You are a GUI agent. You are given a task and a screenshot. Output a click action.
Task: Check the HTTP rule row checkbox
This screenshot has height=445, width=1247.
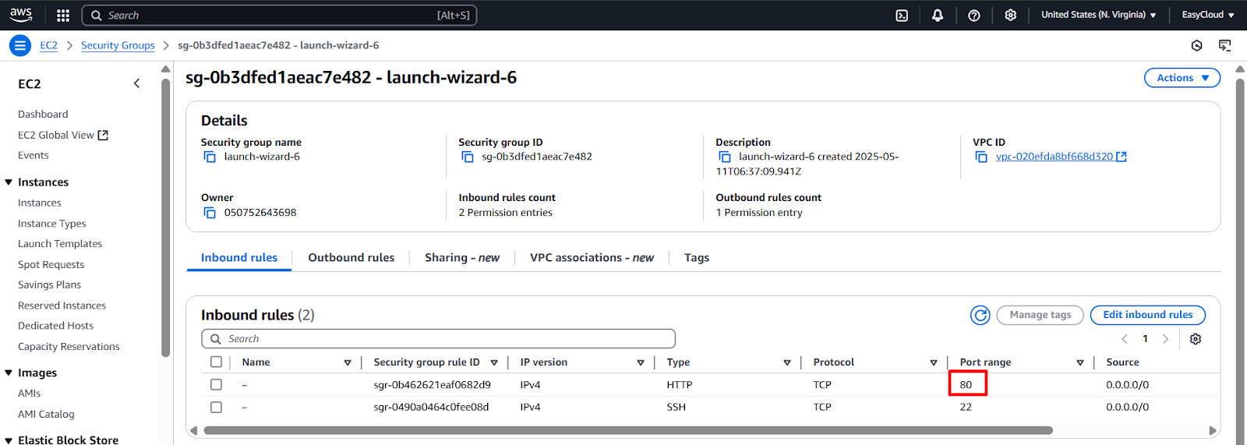[216, 384]
